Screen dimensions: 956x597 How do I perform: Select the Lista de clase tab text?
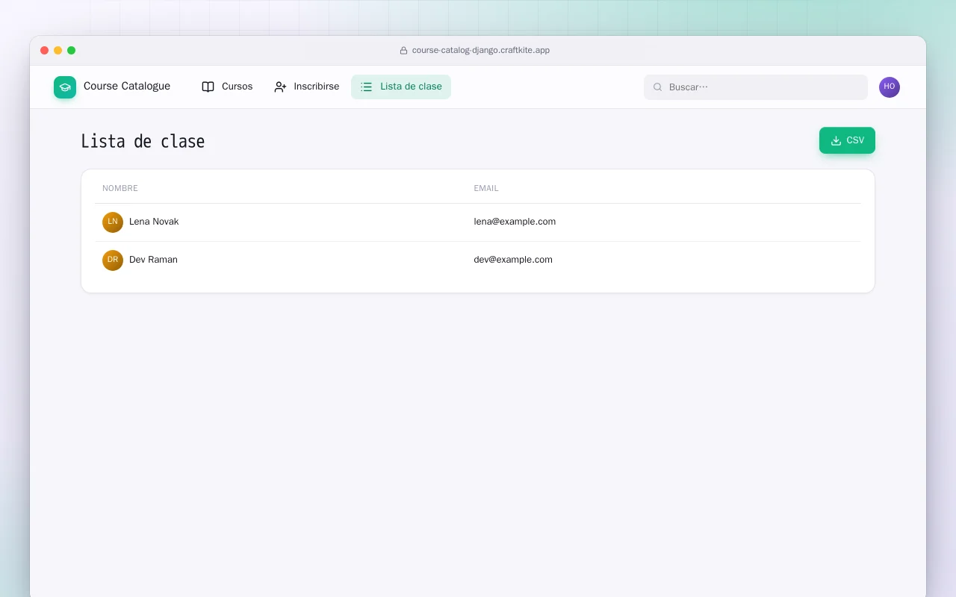point(411,87)
